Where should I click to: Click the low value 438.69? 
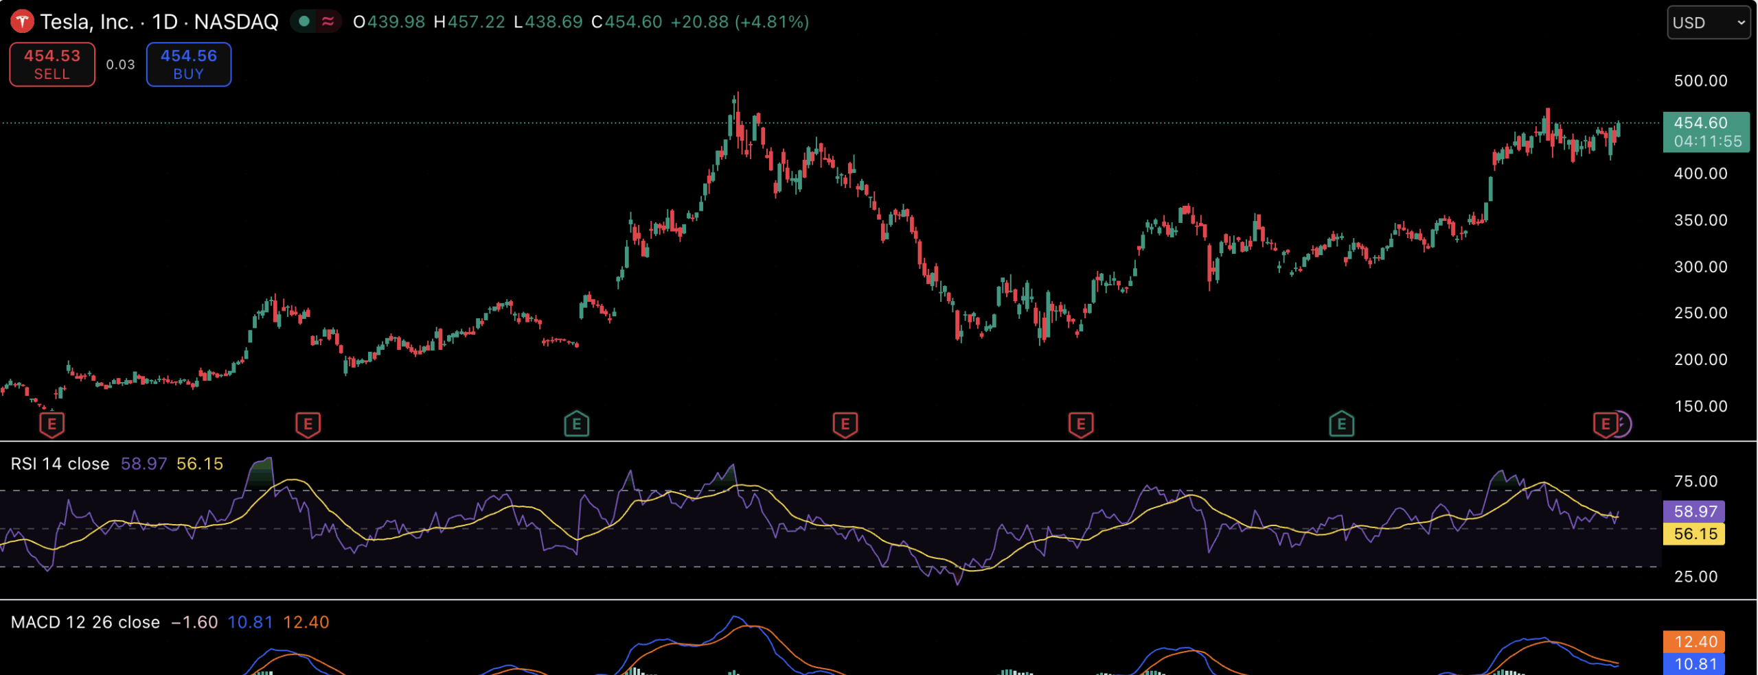554,22
